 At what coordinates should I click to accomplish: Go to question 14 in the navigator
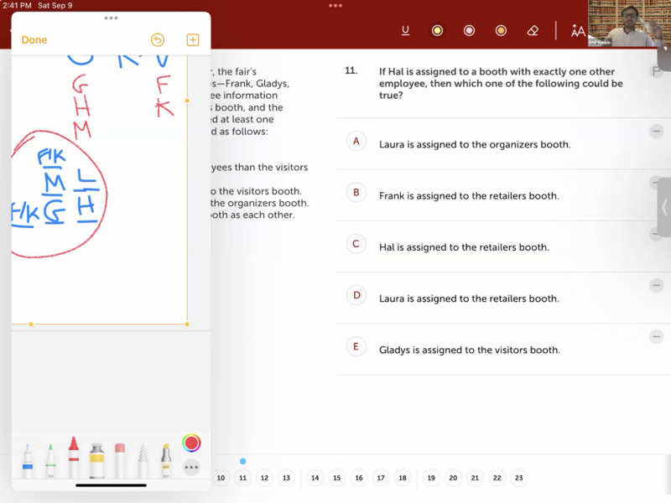[315, 478]
